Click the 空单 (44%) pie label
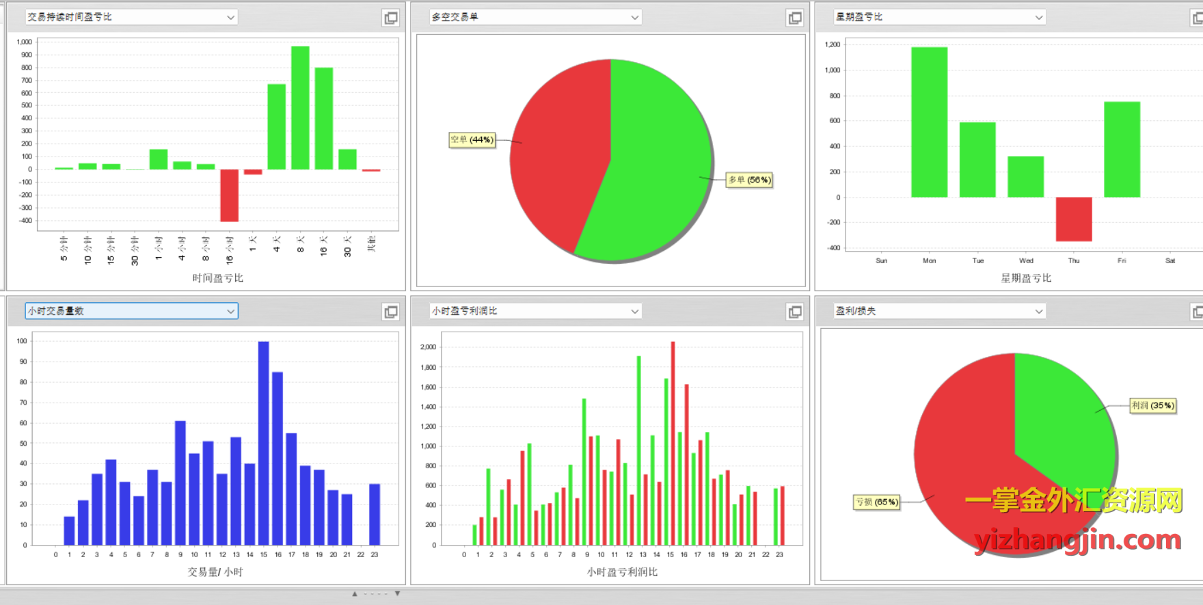The height and width of the screenshot is (605, 1203). 472,140
